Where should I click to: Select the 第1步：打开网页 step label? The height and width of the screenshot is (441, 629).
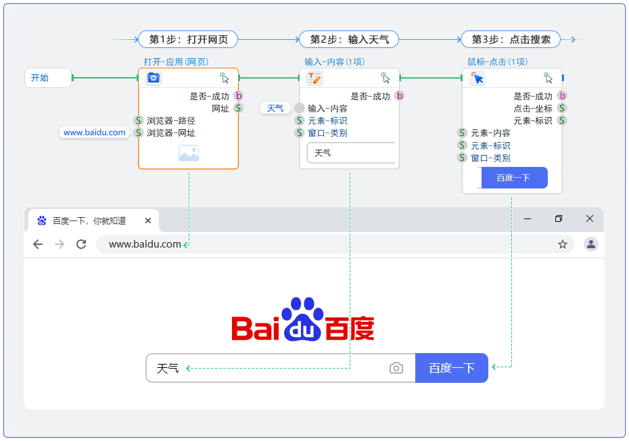point(188,39)
